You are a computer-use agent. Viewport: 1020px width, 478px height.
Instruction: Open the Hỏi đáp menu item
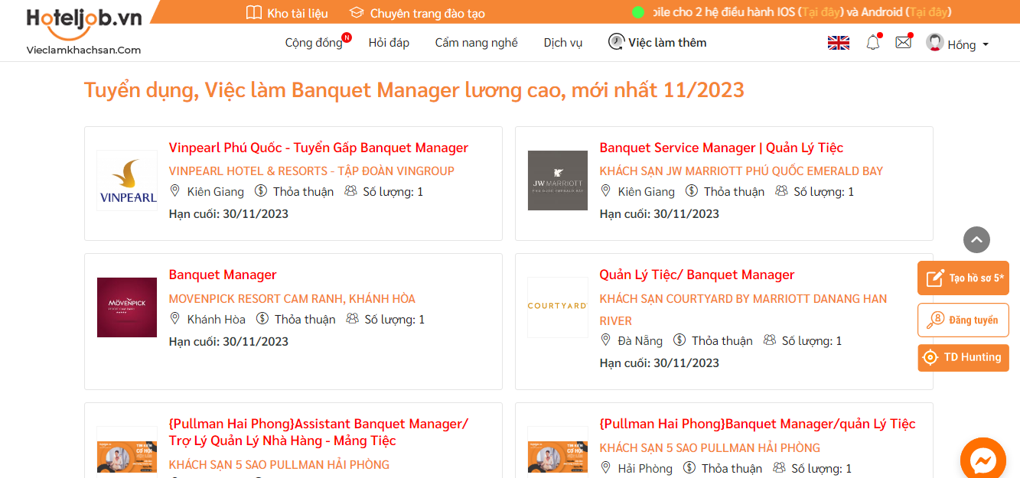click(389, 43)
